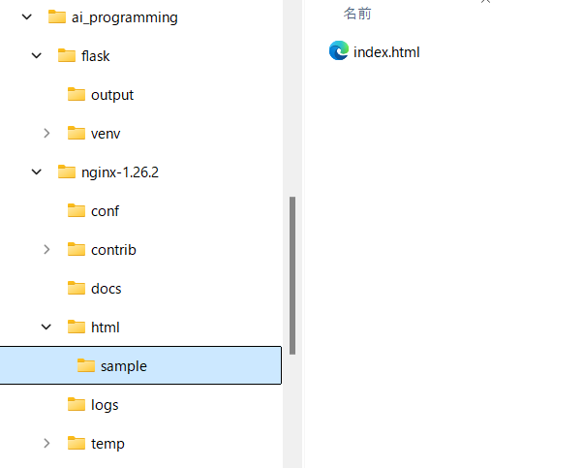Click the docs folder icon
The width and height of the screenshot is (583, 468).
click(77, 289)
